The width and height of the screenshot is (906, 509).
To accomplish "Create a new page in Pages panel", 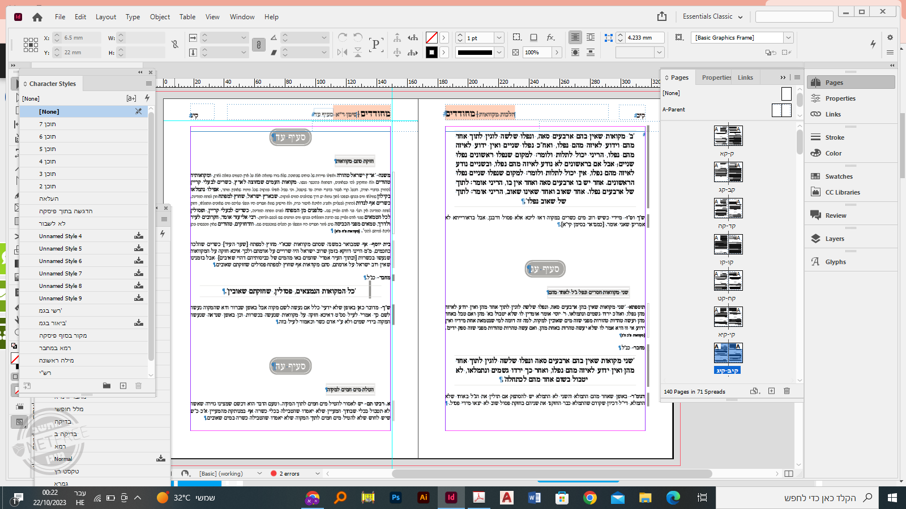I will click(771, 391).
